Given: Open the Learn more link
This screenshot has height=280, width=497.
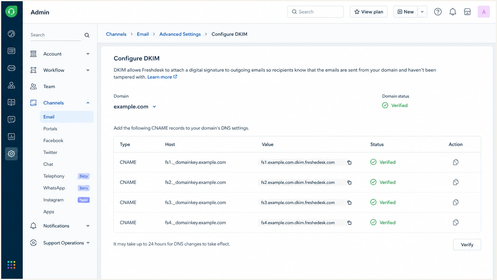Looking at the screenshot, I should click(x=160, y=77).
